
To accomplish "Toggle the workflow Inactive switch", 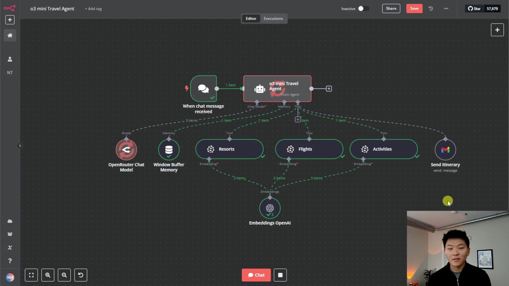I will (x=363, y=8).
